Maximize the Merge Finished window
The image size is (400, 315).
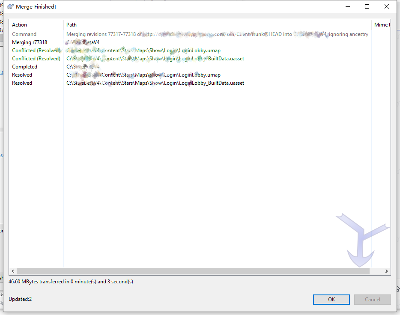(x=367, y=6)
